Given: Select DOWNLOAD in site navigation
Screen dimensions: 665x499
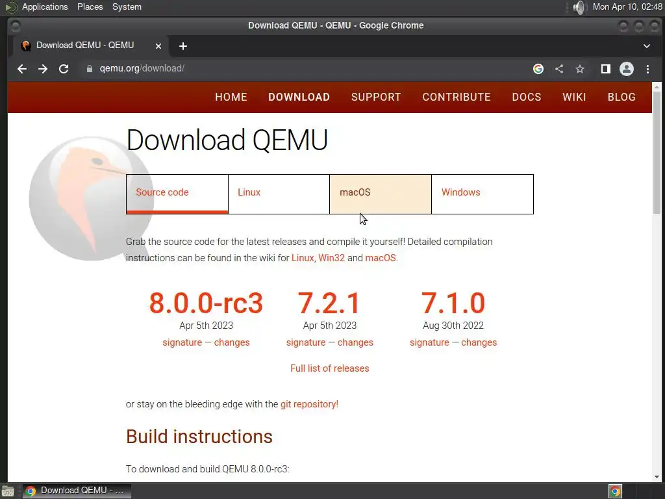Looking at the screenshot, I should tap(299, 97).
